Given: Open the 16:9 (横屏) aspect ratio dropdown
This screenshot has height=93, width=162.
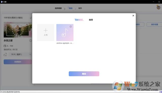Looking at the screenshot, I should (20, 54).
